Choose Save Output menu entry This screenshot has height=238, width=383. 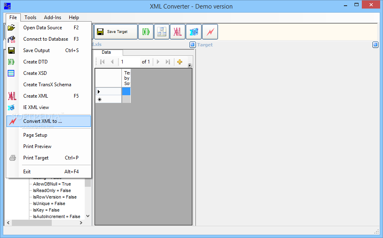point(48,50)
